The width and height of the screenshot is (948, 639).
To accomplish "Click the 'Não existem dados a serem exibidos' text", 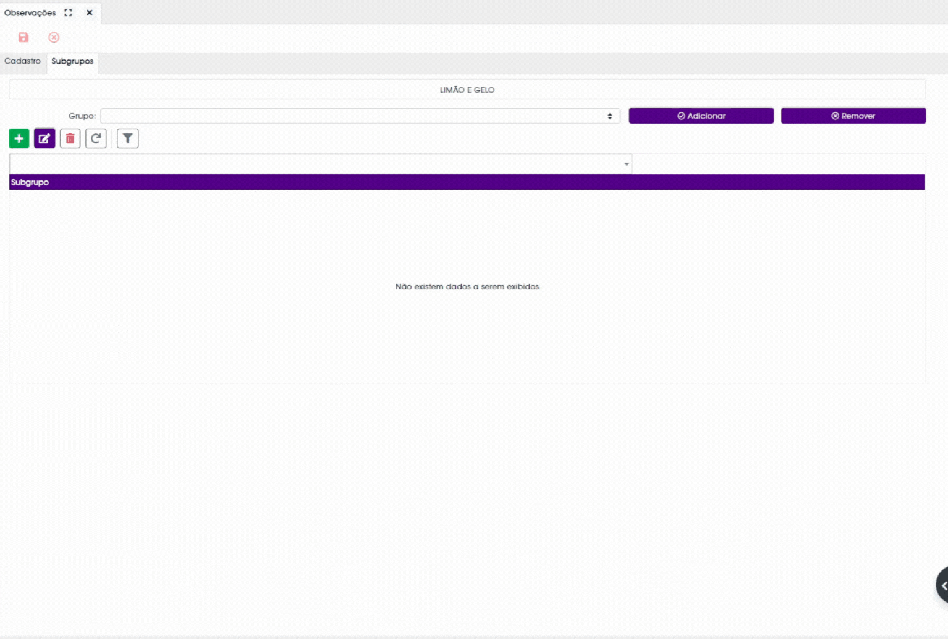I will coord(467,287).
